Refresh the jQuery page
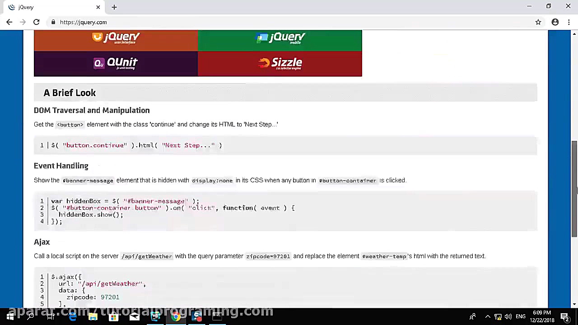 tap(36, 22)
